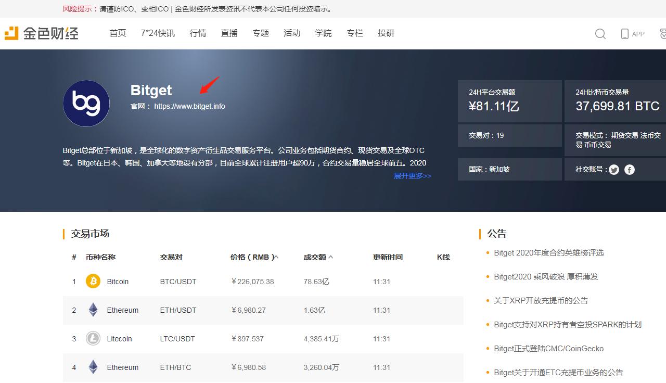The width and height of the screenshot is (666, 383).
Task: Select the 7*24快讯 menu item
Action: [158, 33]
